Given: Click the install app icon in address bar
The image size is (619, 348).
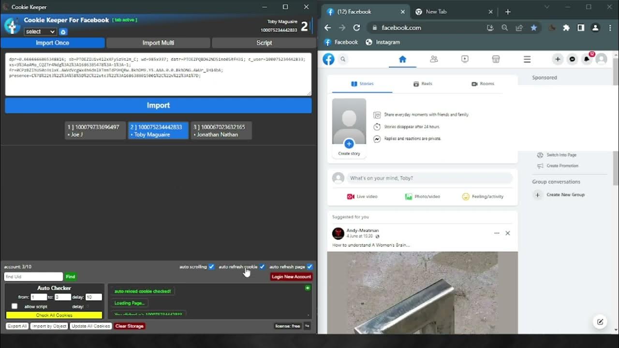Looking at the screenshot, I should [490, 28].
